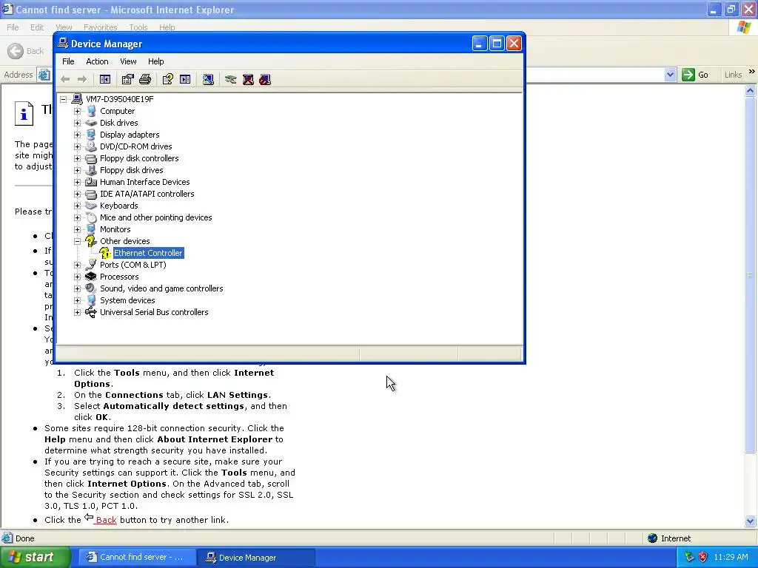
Task: Open the IE address bar dropdown arrow
Action: tap(670, 75)
